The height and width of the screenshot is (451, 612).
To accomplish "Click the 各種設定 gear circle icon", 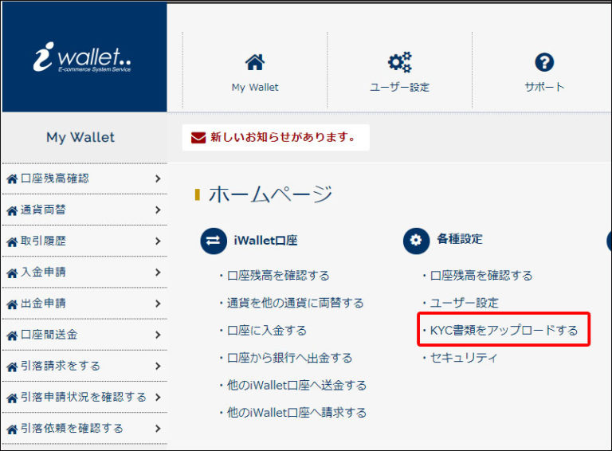I will point(416,241).
